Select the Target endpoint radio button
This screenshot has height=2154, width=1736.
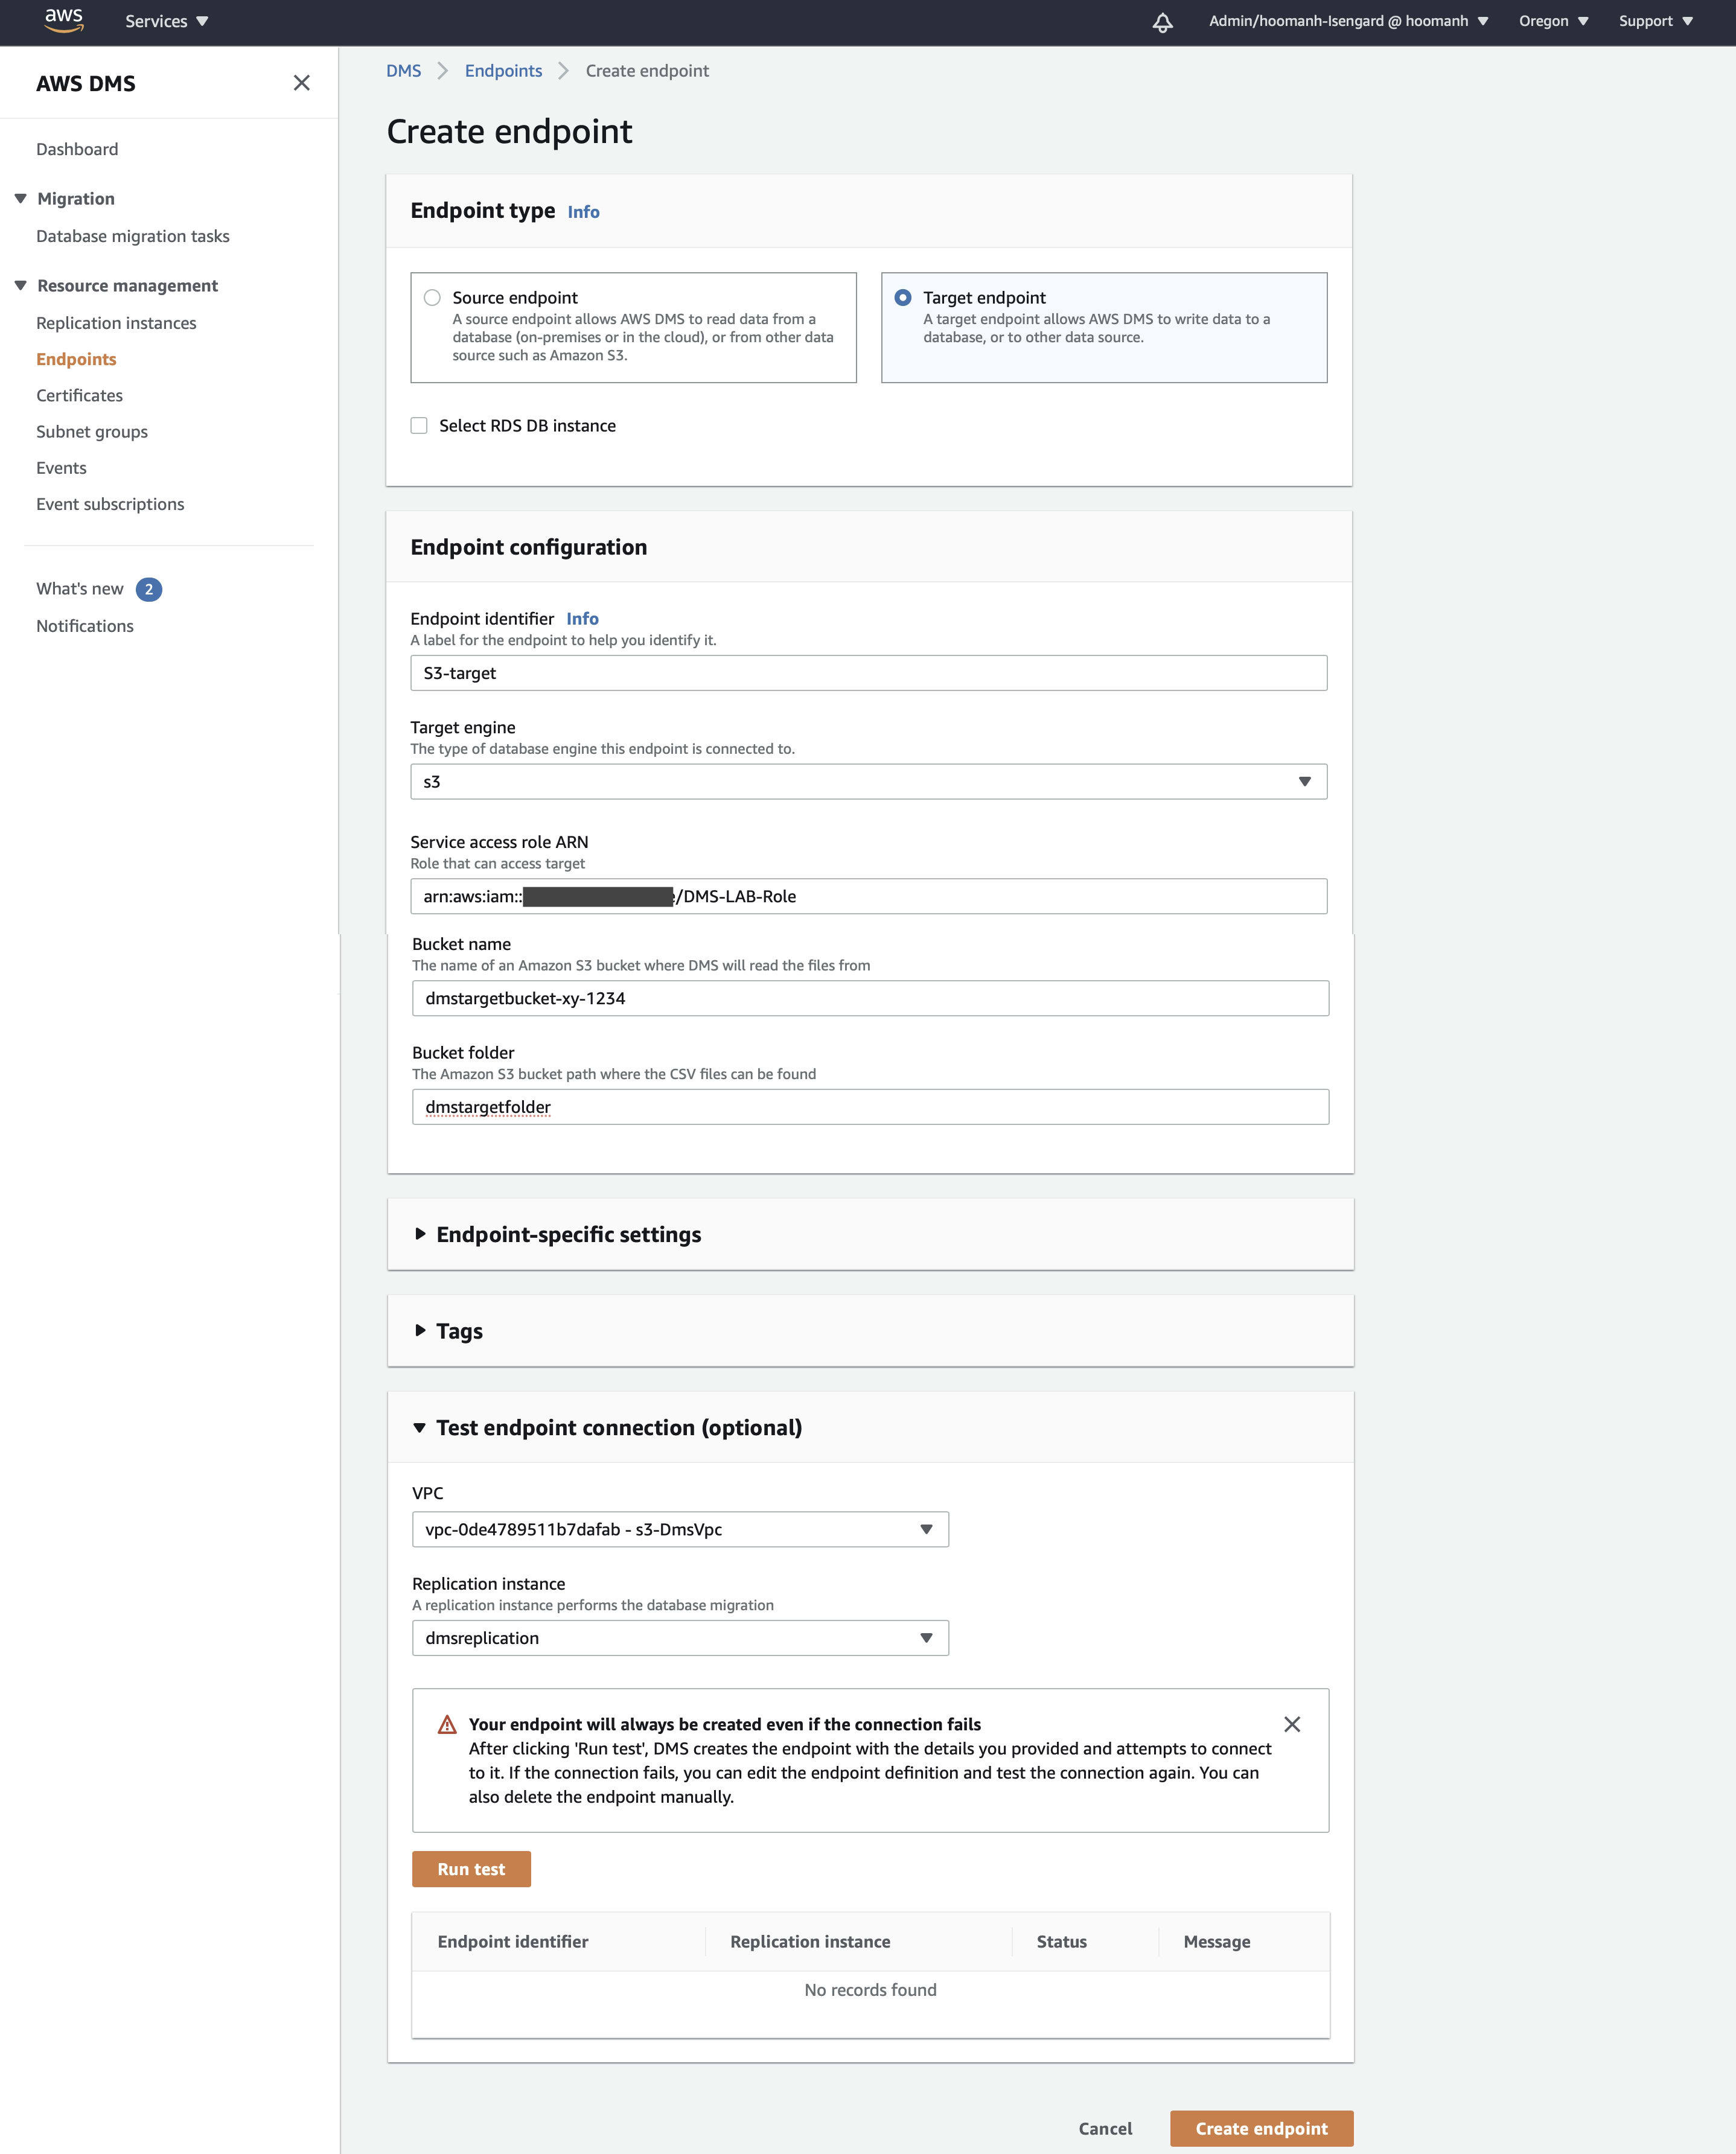pos(903,297)
